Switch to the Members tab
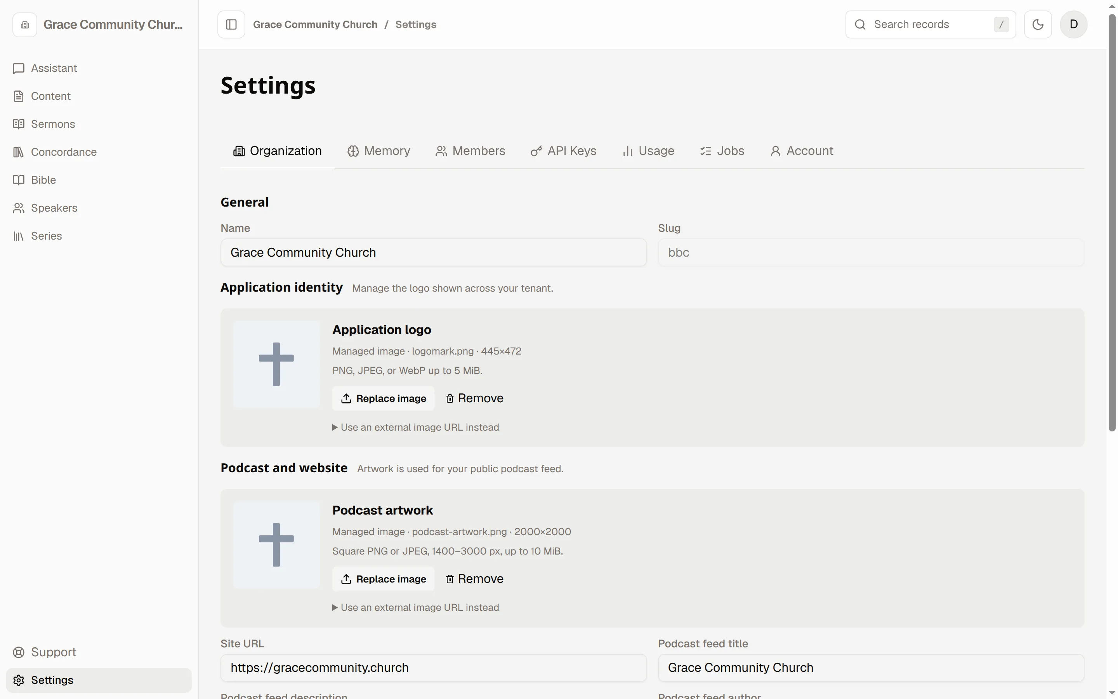This screenshot has height=699, width=1118. click(470, 151)
